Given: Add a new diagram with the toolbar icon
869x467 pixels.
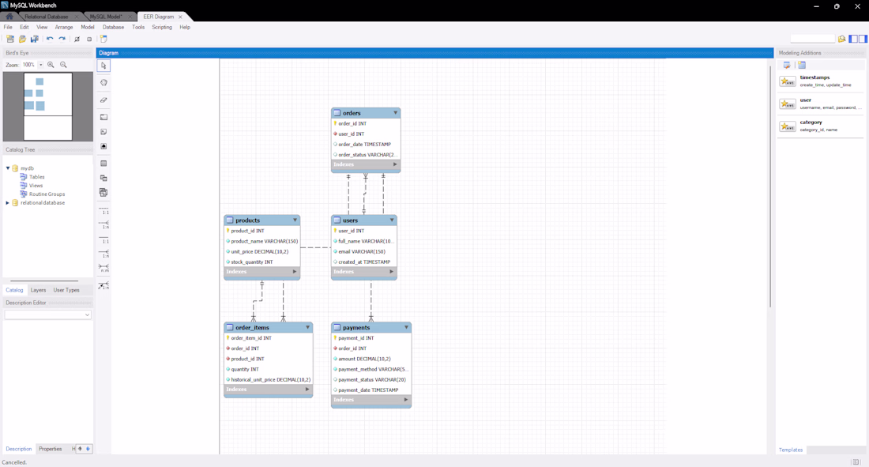Looking at the screenshot, I should (x=103, y=39).
